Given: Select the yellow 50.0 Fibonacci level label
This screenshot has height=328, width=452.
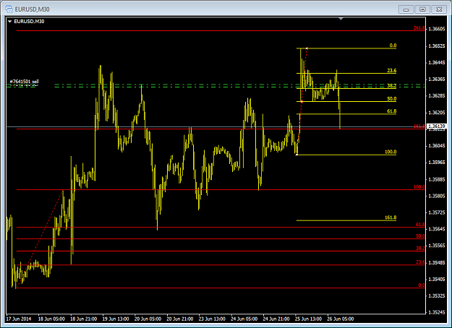Looking at the screenshot, I should 392,99.
